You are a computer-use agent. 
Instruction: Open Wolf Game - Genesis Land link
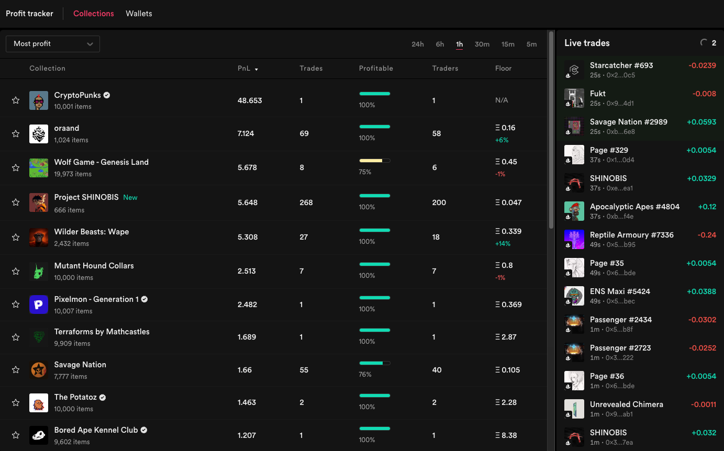coord(102,162)
